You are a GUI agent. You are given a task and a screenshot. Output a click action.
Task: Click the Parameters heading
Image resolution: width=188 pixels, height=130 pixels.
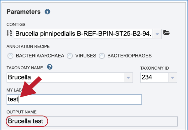(x=23, y=12)
